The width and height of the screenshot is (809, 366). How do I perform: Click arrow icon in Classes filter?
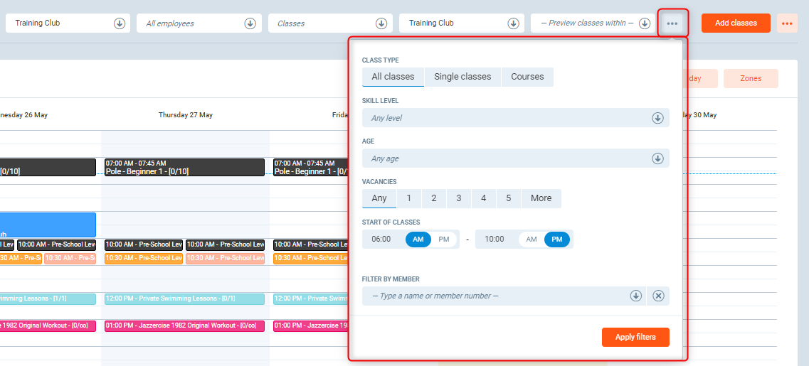(382, 23)
